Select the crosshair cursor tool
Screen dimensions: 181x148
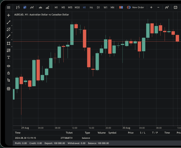[9, 15]
